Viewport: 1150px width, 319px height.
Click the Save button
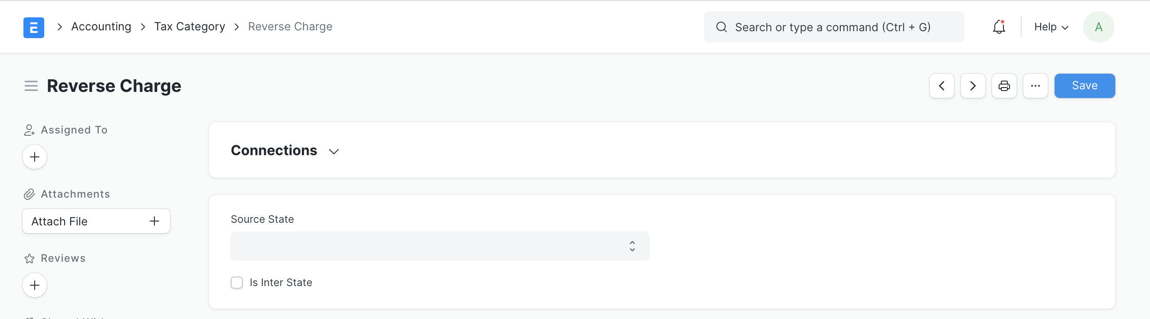pos(1085,86)
